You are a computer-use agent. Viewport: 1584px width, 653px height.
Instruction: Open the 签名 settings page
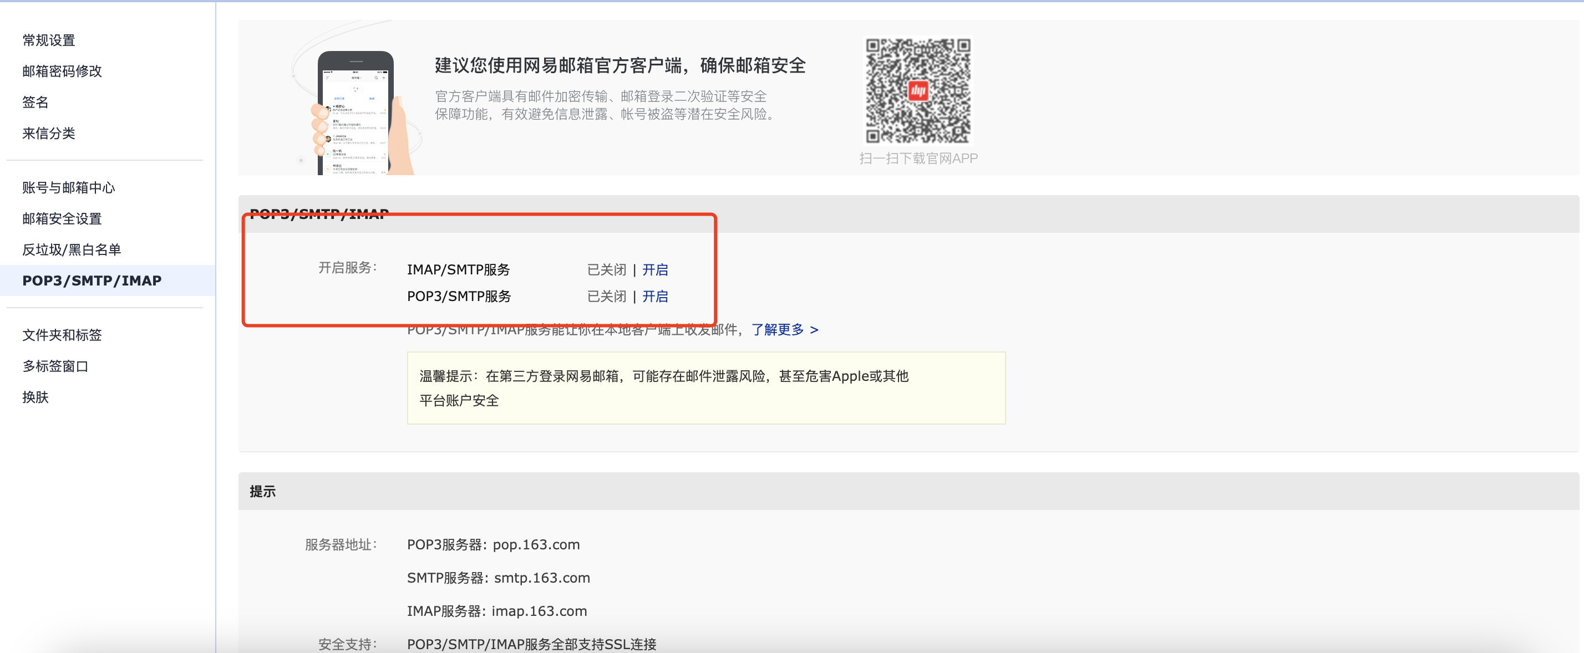point(35,102)
